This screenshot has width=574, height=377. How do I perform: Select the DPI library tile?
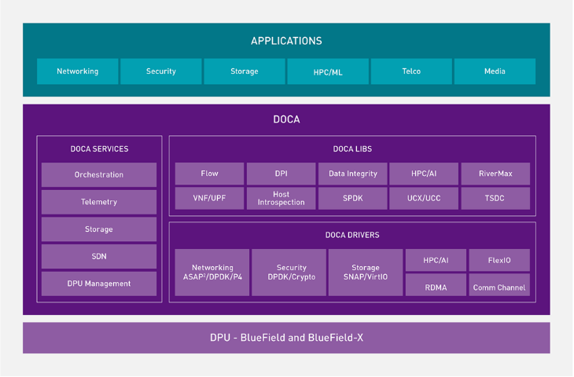(x=281, y=174)
